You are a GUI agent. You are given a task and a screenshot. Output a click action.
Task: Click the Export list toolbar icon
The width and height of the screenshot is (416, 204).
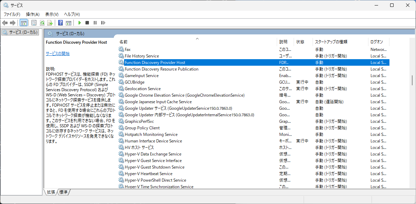pos(50,23)
